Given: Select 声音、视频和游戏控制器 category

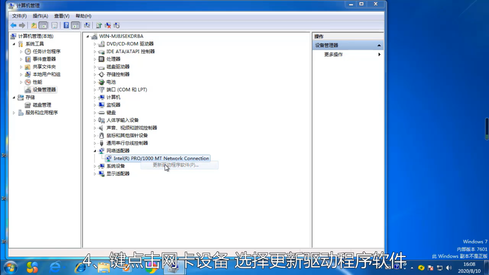Looking at the screenshot, I should click(132, 128).
